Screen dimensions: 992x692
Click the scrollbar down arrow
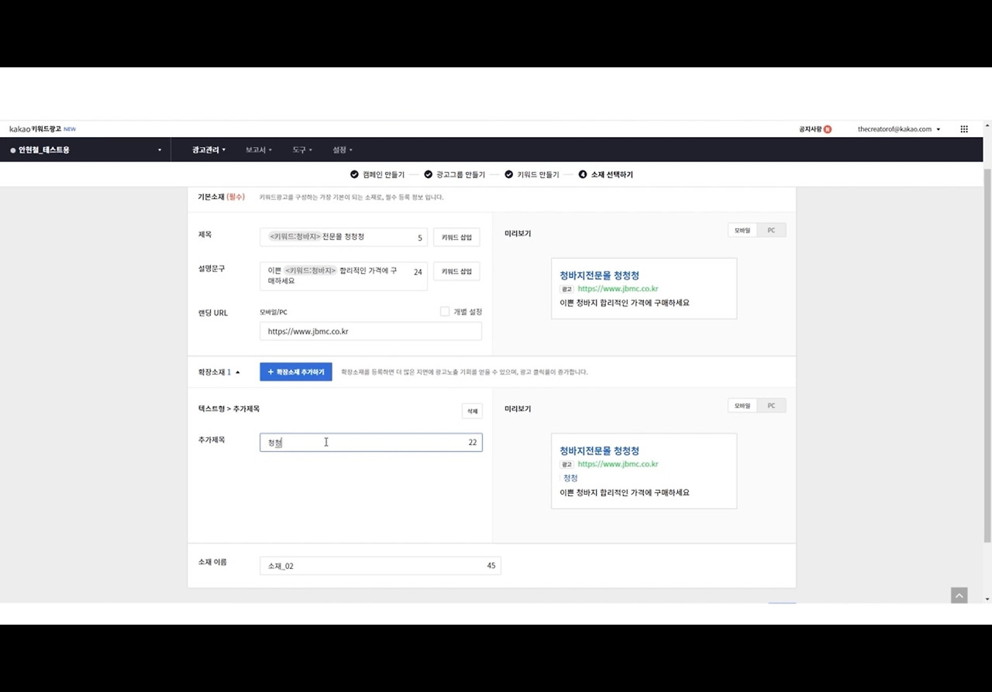(x=987, y=599)
